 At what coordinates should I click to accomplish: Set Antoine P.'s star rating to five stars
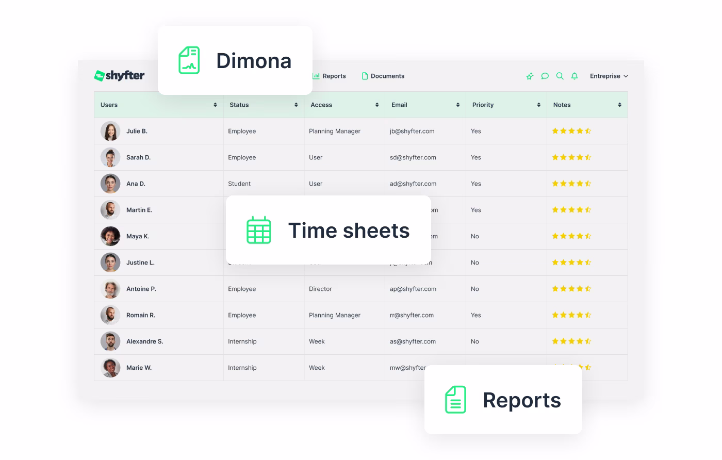coord(588,288)
